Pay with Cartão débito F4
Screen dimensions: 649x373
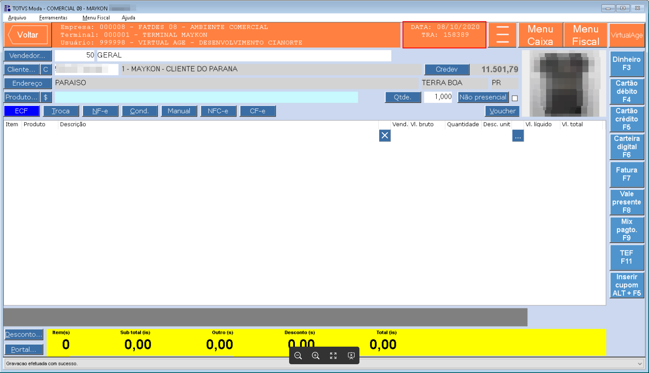[x=627, y=91]
